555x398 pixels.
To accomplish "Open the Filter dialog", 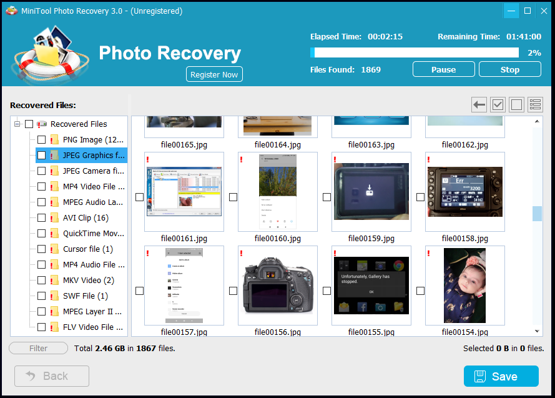I will coord(38,348).
